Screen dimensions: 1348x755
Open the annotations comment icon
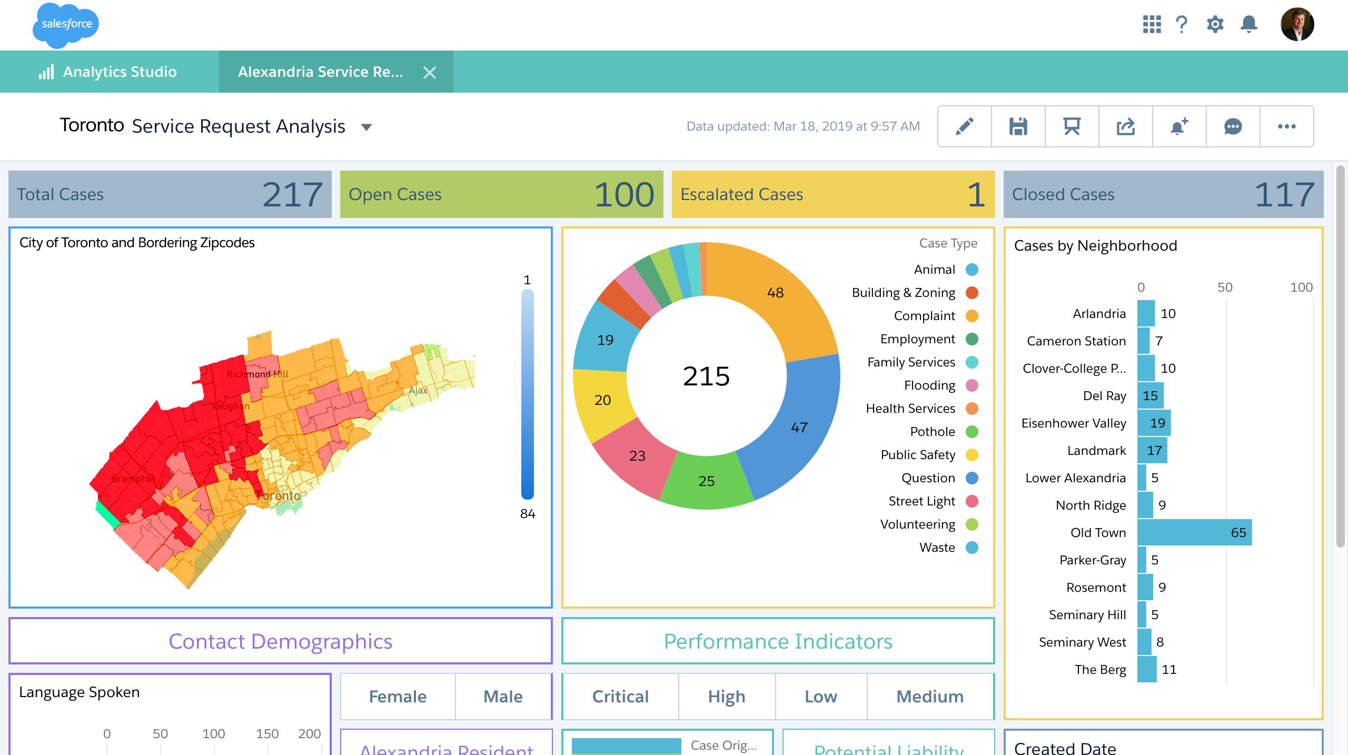pyautogui.click(x=1233, y=126)
